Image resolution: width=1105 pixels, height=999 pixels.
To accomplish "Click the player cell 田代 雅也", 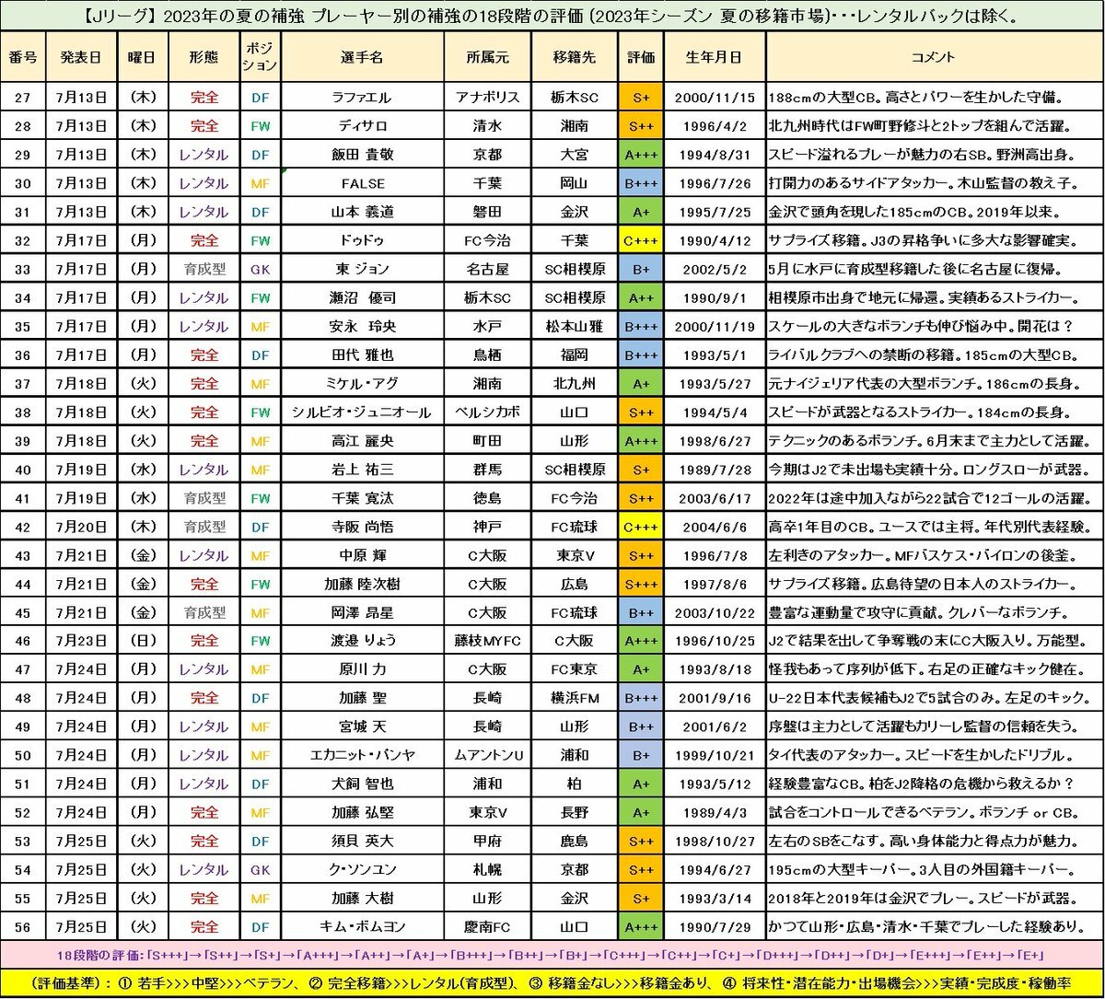I will coord(361,354).
